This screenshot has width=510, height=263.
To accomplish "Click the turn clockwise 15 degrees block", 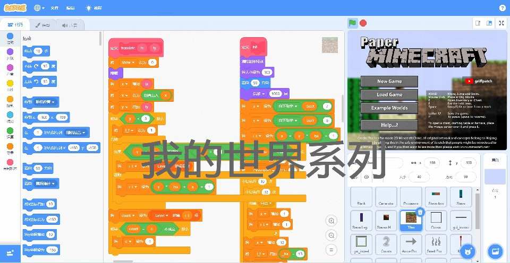I will click(x=40, y=66).
